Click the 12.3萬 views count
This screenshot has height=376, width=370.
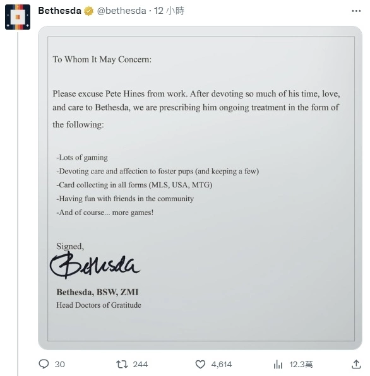click(301, 365)
